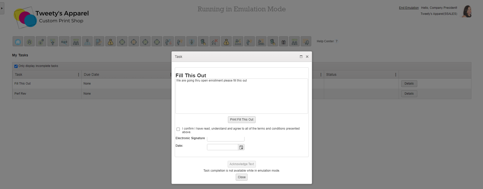Open the gift box icon
The image size is (483, 189).
coord(284,41)
